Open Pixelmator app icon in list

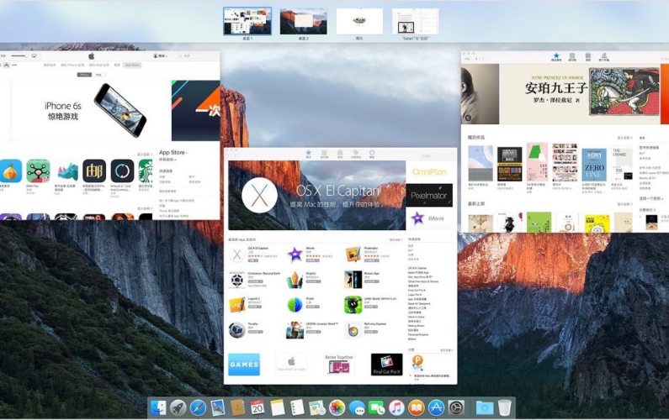tap(353, 255)
